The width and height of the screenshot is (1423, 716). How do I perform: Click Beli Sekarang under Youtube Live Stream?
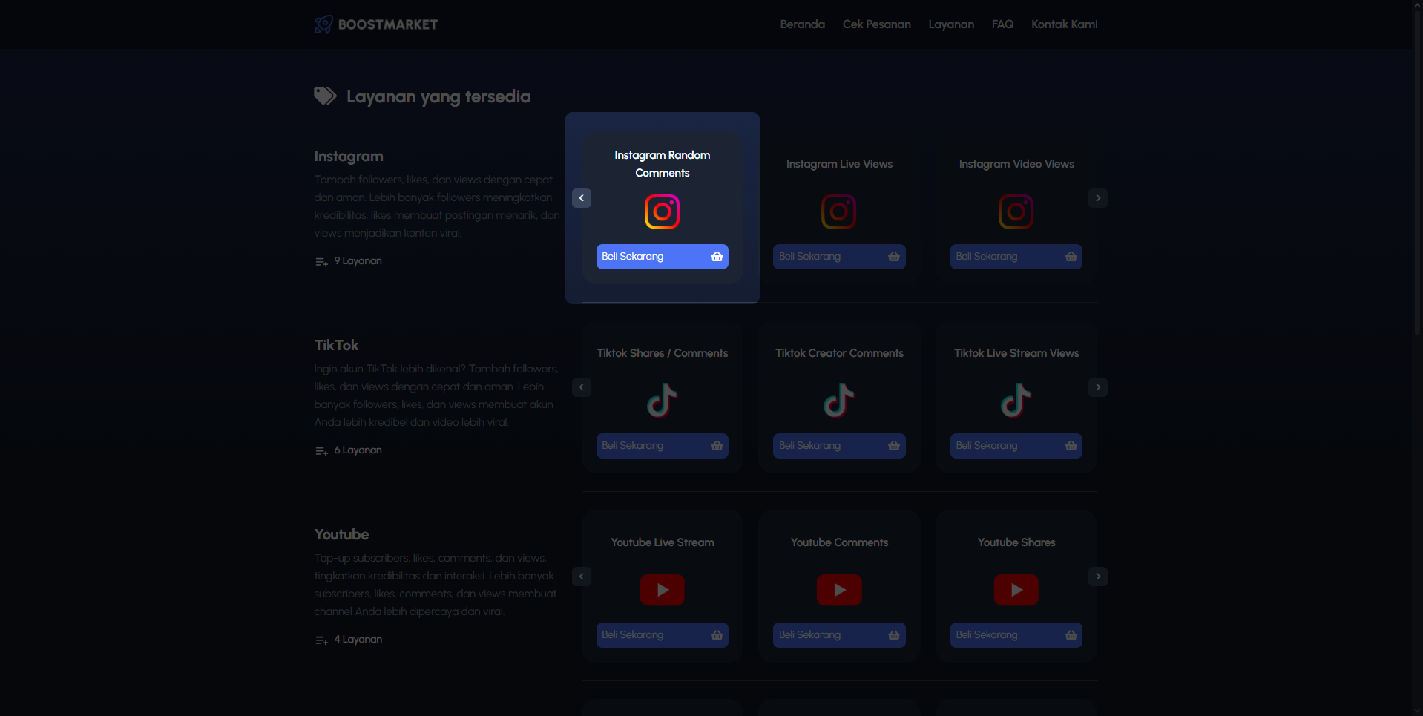coord(663,635)
